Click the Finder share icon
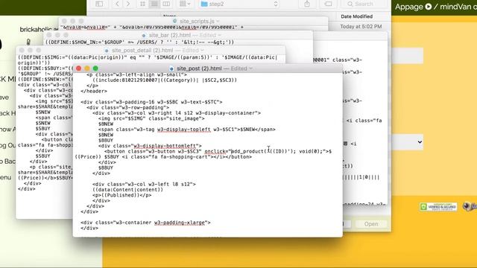 pos(307,4)
